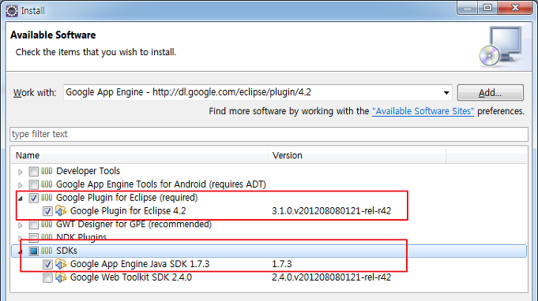Image resolution: width=538 pixels, height=301 pixels.
Task: Click the type filter text field
Action: click(269, 134)
